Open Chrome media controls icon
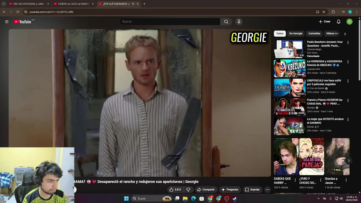 click(343, 12)
